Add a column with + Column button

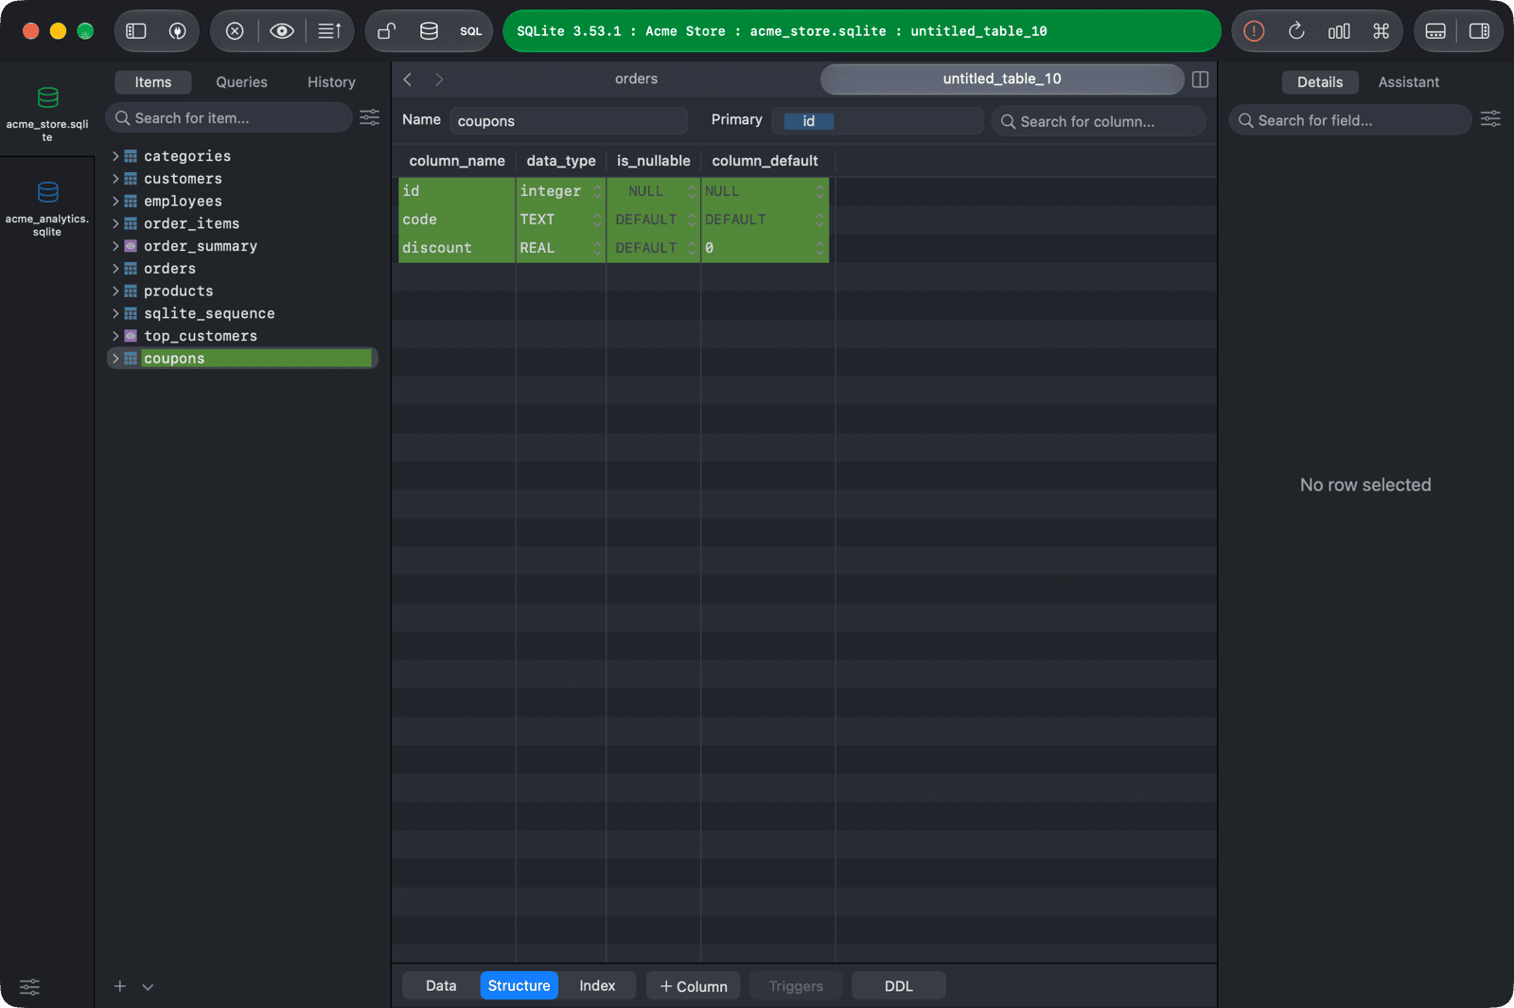pos(694,985)
